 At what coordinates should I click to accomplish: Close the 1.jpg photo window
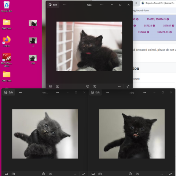pos(128,5)
